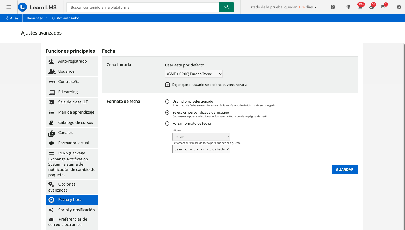Click the Sala de clase ILT presenter icon
Screen dimensions: 405x230
pyautogui.click(x=52, y=102)
